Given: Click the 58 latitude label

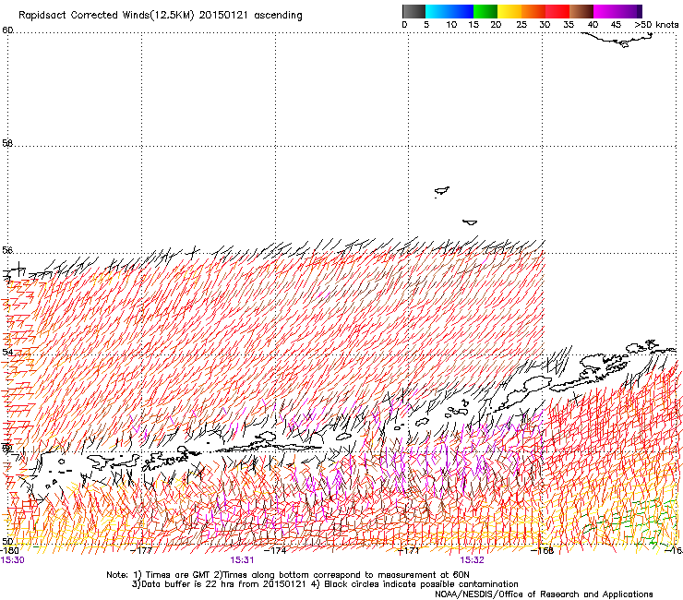Looking at the screenshot, I should [x=7, y=143].
